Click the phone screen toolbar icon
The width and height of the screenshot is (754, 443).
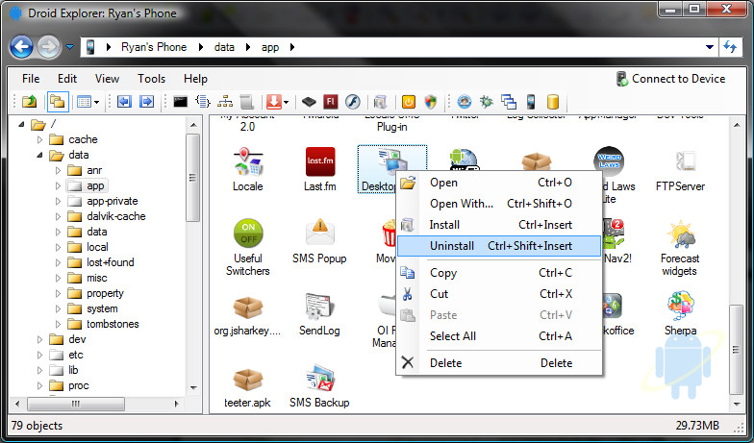click(x=531, y=102)
